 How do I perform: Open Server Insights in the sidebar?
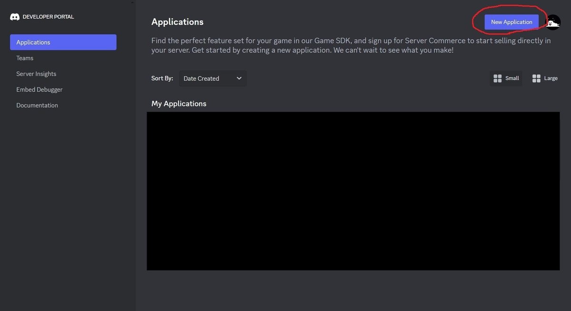click(x=36, y=74)
